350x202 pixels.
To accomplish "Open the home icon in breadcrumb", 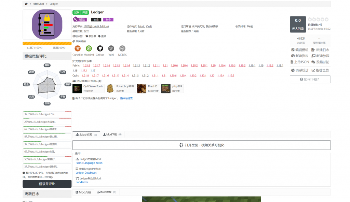I will (26, 4).
